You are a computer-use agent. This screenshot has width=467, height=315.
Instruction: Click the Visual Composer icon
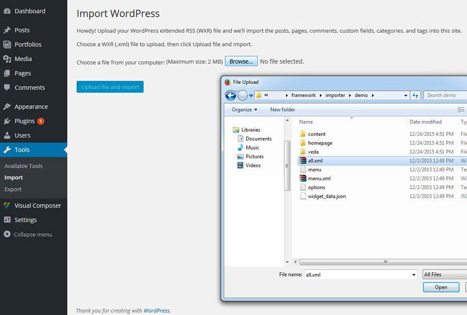[7, 205]
